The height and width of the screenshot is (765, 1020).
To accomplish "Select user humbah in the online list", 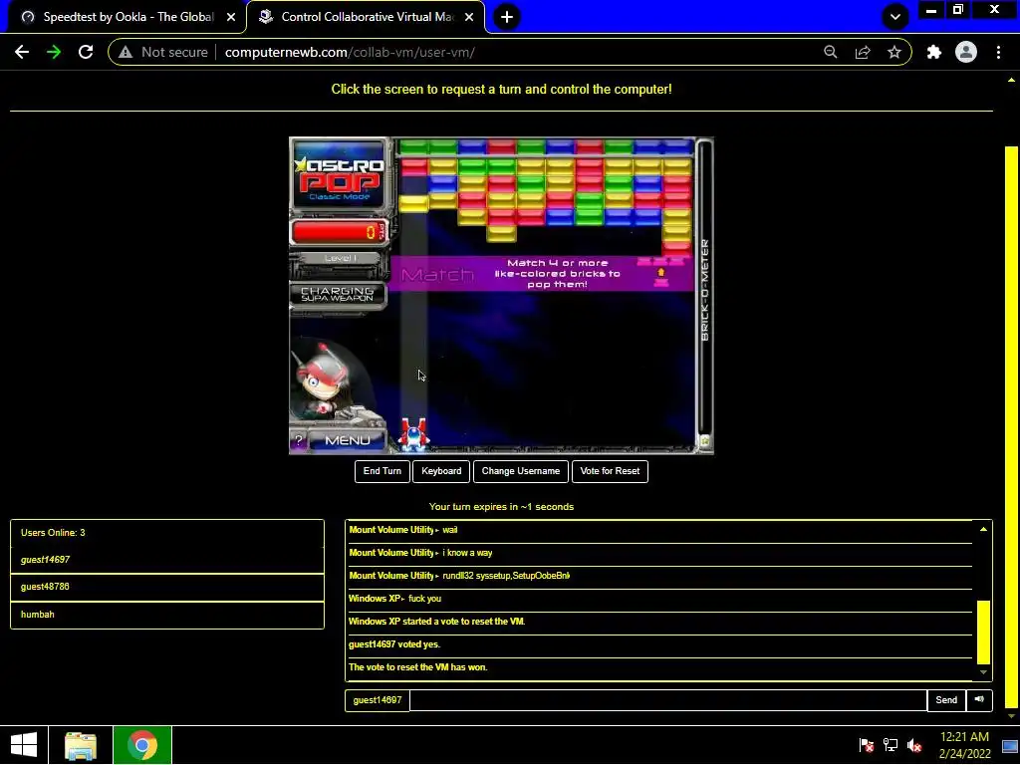I will pyautogui.click(x=167, y=614).
